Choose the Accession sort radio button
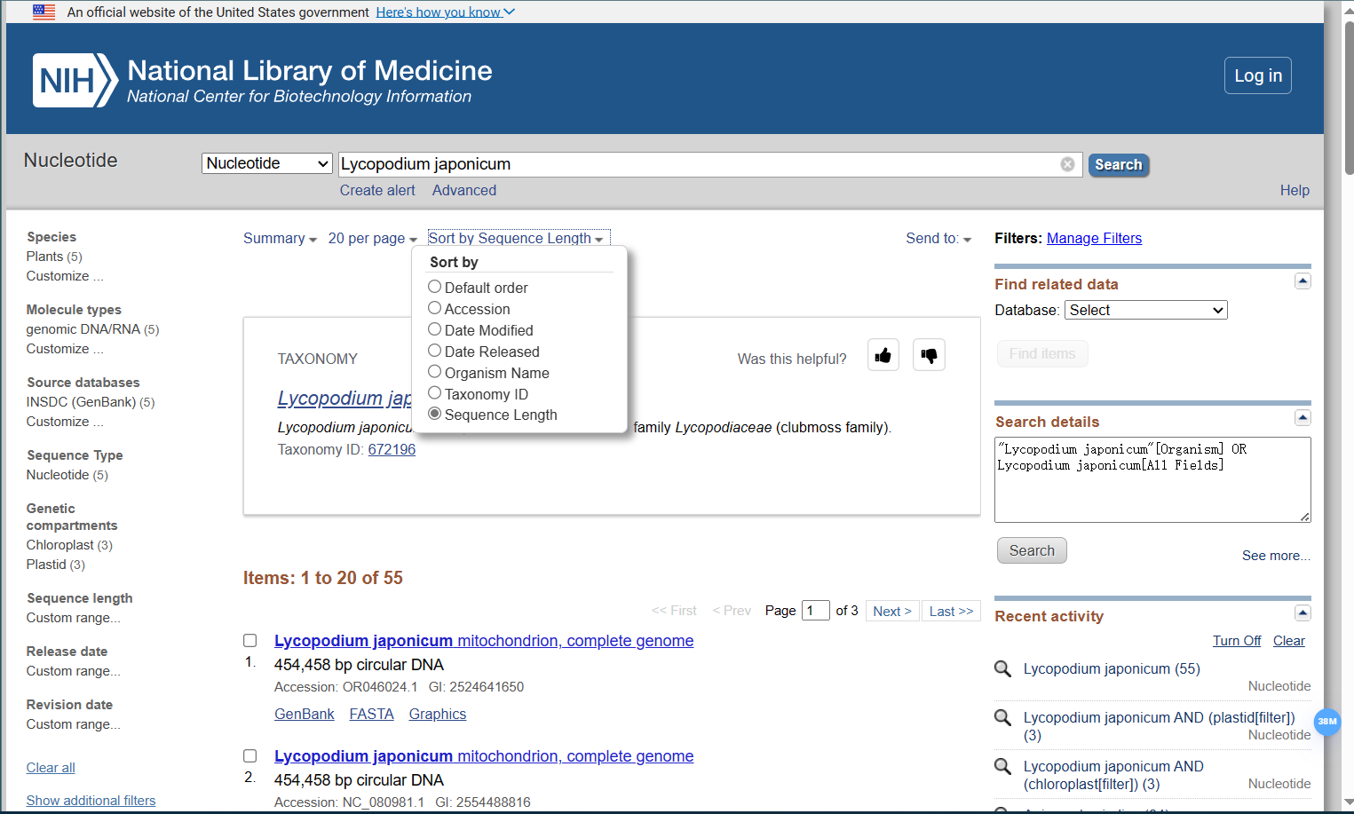 pos(435,308)
